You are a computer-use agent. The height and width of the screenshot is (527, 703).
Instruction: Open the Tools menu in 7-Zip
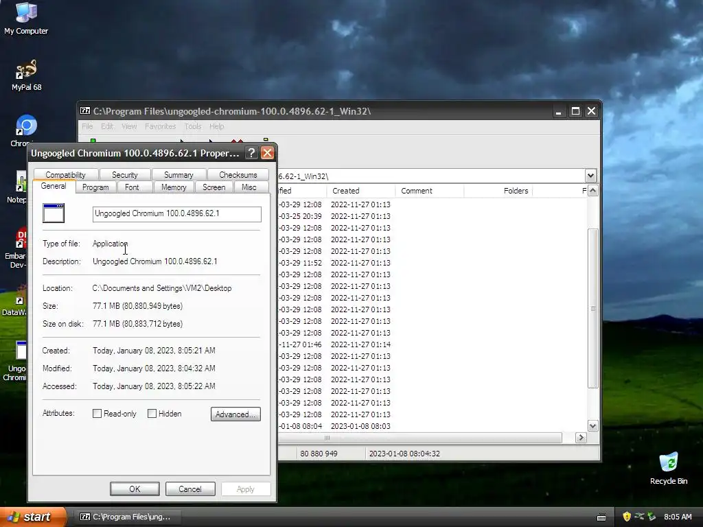tap(193, 126)
